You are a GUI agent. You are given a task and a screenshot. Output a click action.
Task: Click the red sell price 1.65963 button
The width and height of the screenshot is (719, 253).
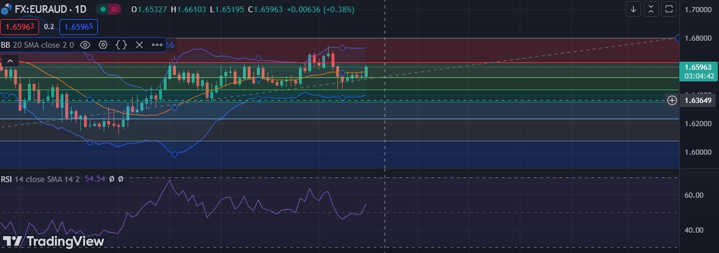pyautogui.click(x=19, y=26)
